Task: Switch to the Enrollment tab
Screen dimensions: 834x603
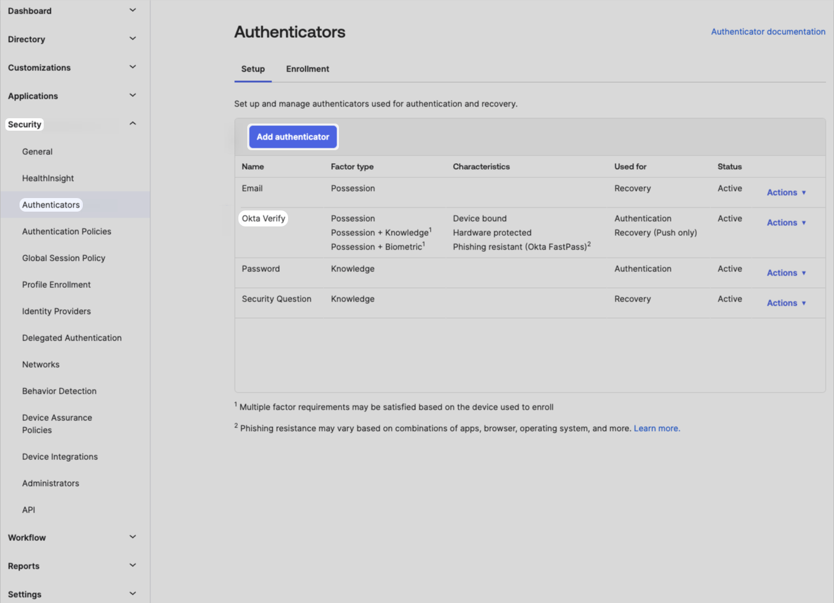Action: tap(308, 69)
